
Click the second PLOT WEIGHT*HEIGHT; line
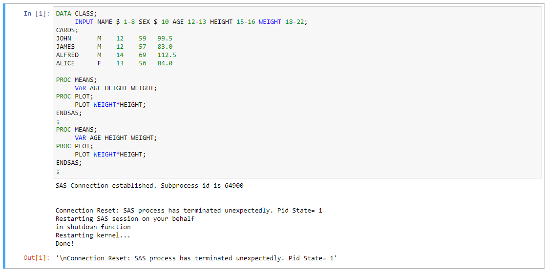click(110, 155)
